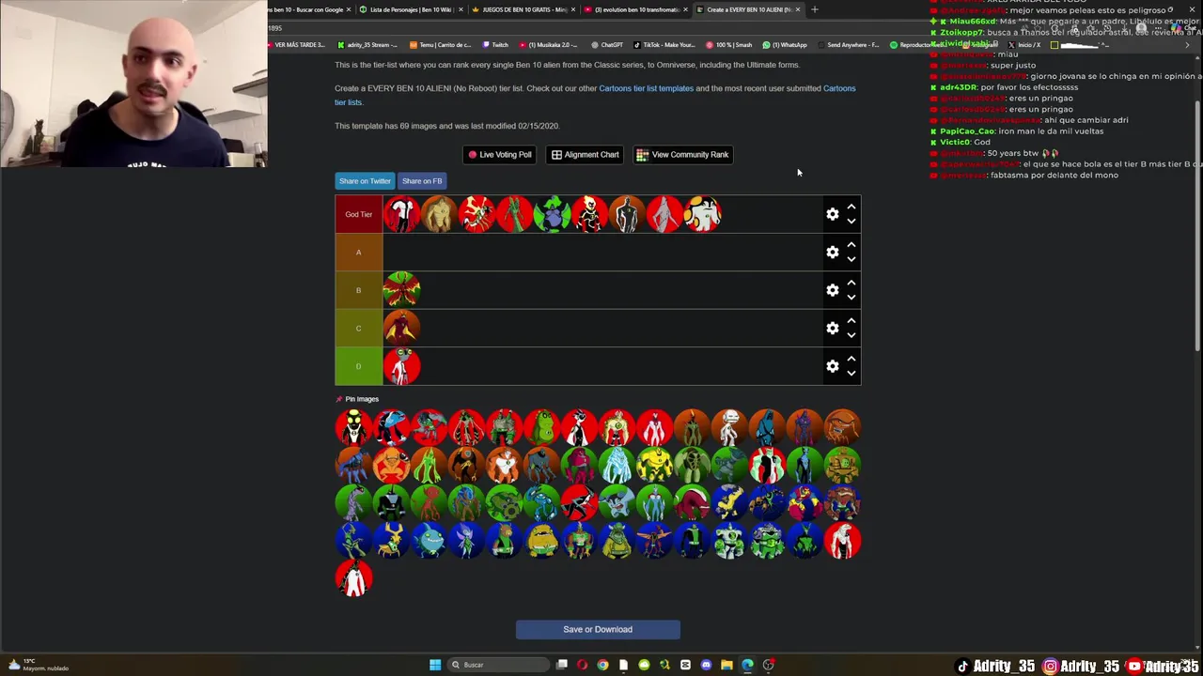Open C tier row settings gear
This screenshot has height=676, width=1203.
tap(832, 328)
